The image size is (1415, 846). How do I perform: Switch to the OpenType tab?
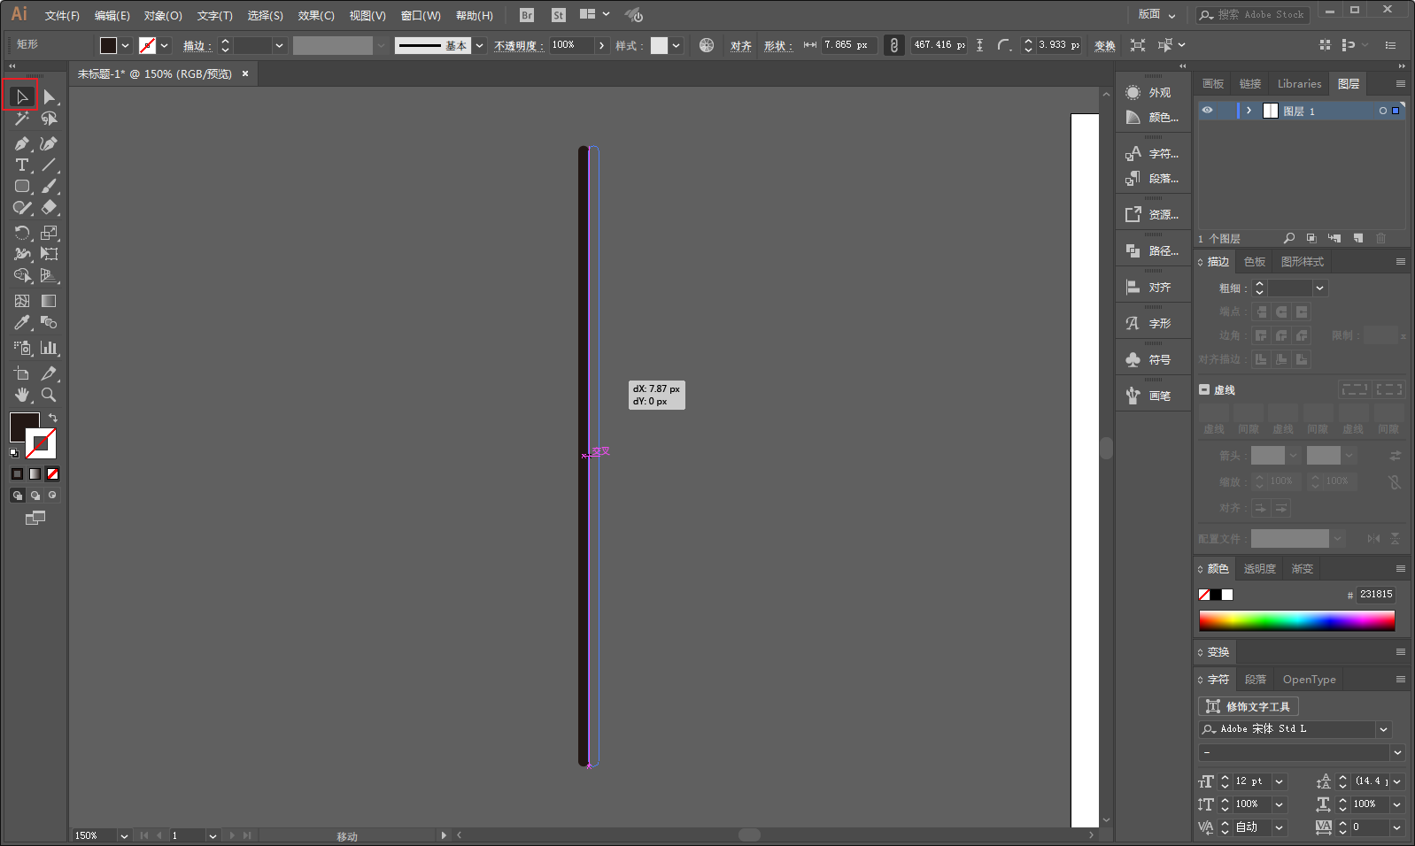click(x=1309, y=680)
